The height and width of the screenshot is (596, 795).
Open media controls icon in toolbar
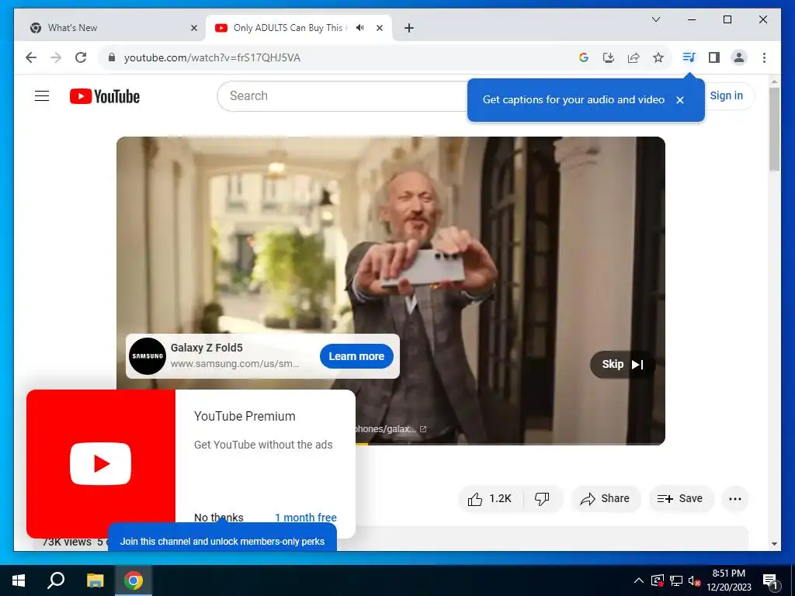click(x=689, y=57)
